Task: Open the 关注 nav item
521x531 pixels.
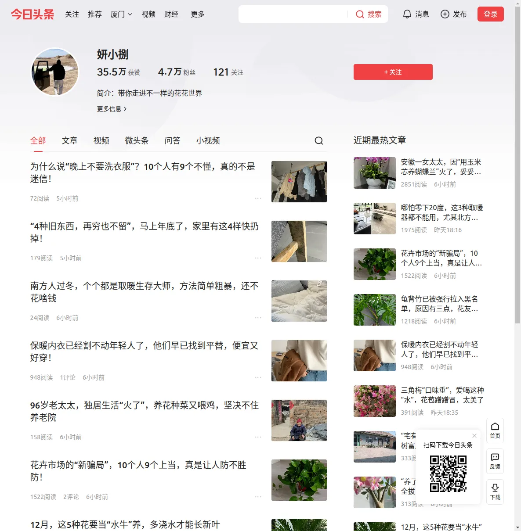Action: click(x=72, y=14)
